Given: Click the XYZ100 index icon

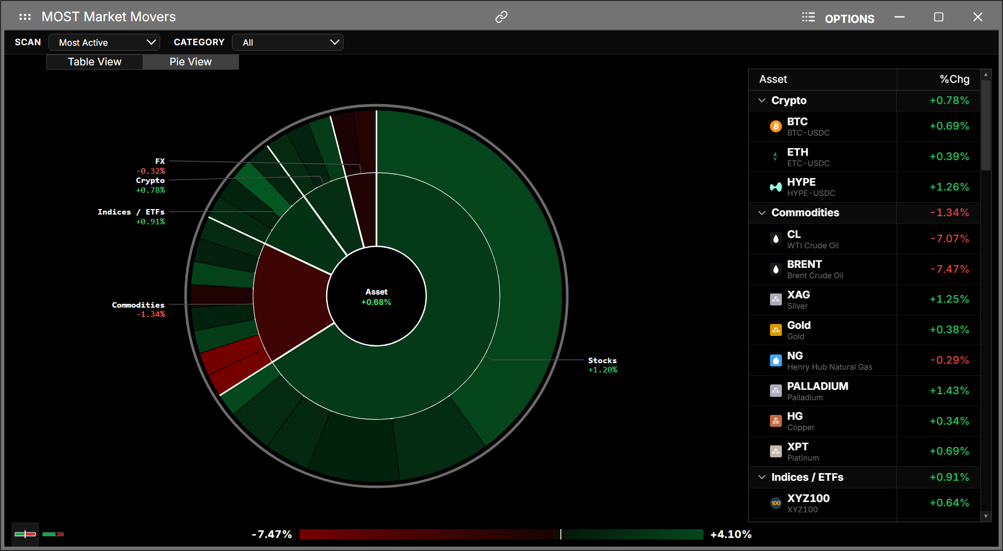Looking at the screenshot, I should coord(776,503).
